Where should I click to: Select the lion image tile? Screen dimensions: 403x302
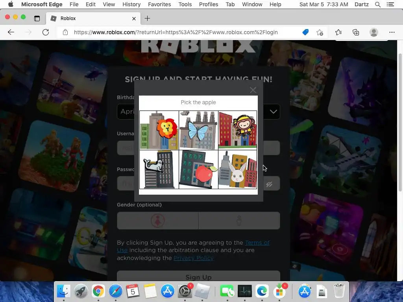pyautogui.click(x=159, y=130)
